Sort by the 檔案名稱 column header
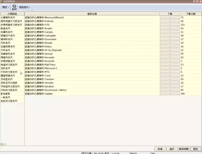The width and height of the screenshot is (202, 154). pyautogui.click(x=92, y=14)
